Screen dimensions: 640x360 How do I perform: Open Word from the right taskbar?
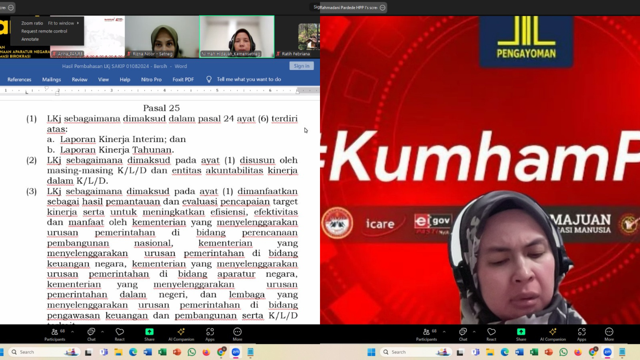click(x=519, y=352)
